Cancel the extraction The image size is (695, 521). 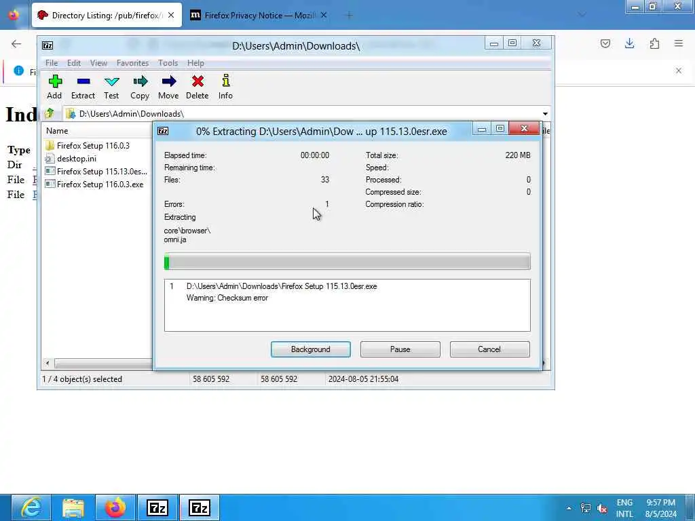[x=489, y=349]
